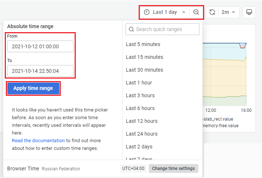
Task: Choose Last 24 hours range
Action: [x=142, y=134]
